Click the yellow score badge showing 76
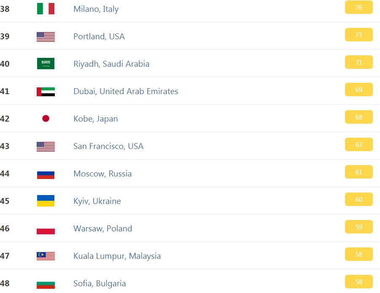The image size is (380, 293). click(358, 7)
